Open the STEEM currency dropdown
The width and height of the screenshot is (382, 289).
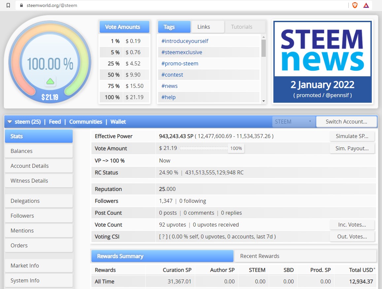click(294, 122)
